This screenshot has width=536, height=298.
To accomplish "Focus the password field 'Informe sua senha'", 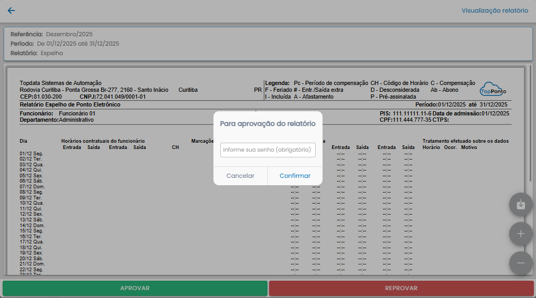I will click(x=267, y=150).
